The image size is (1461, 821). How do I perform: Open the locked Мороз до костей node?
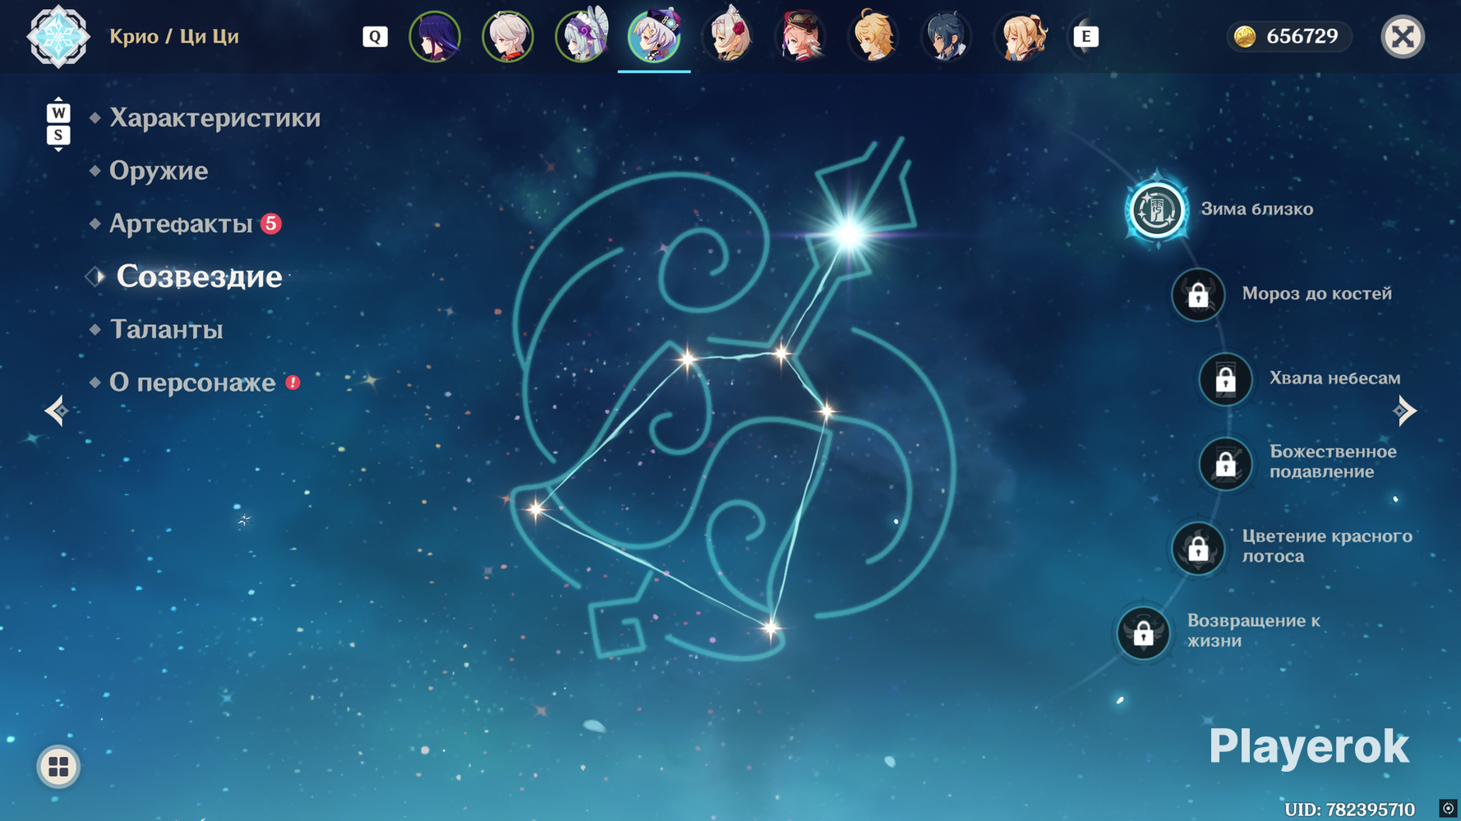click(1198, 295)
